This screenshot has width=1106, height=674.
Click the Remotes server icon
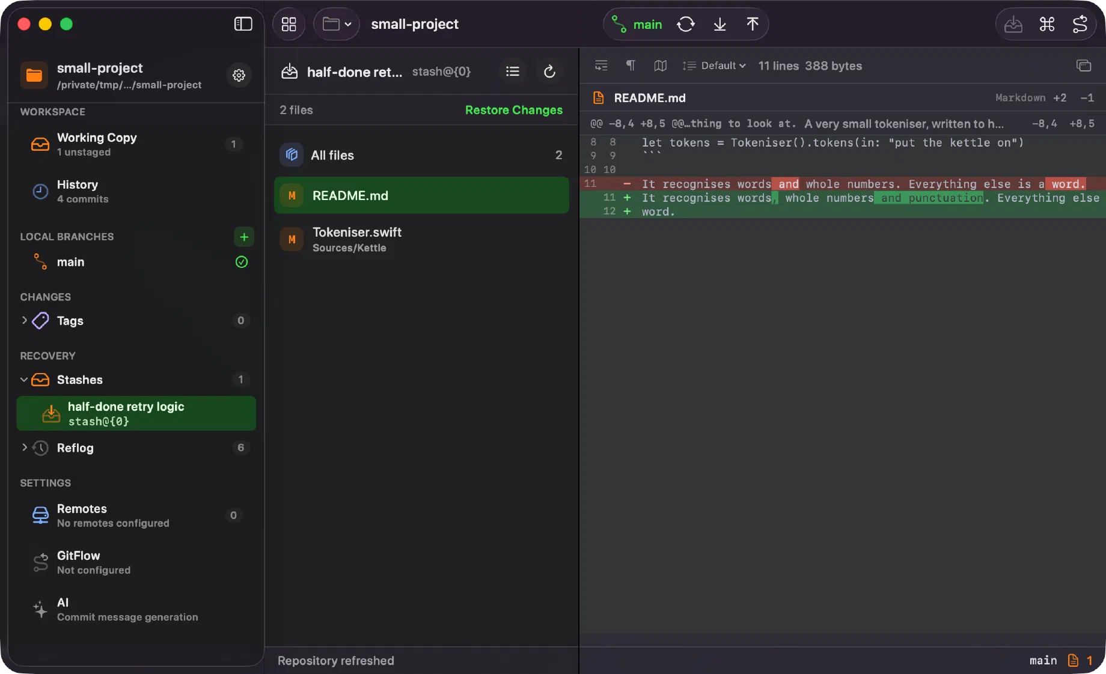[x=40, y=515]
